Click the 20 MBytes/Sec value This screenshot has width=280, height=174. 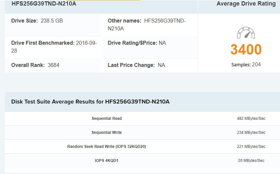(x=251, y=161)
